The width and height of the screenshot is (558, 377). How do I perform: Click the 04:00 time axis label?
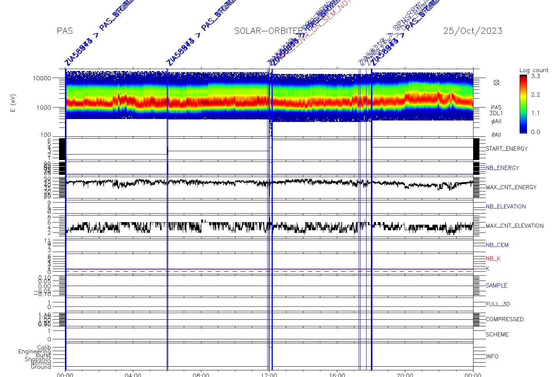pyautogui.click(x=133, y=375)
